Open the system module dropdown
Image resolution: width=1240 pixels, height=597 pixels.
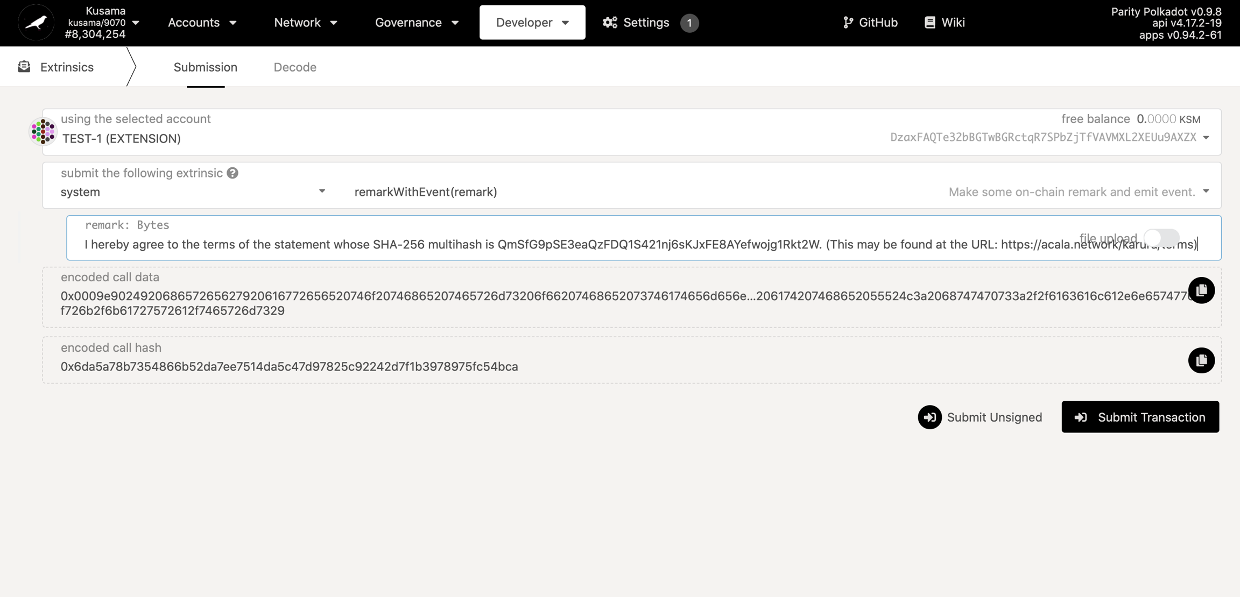pyautogui.click(x=322, y=191)
